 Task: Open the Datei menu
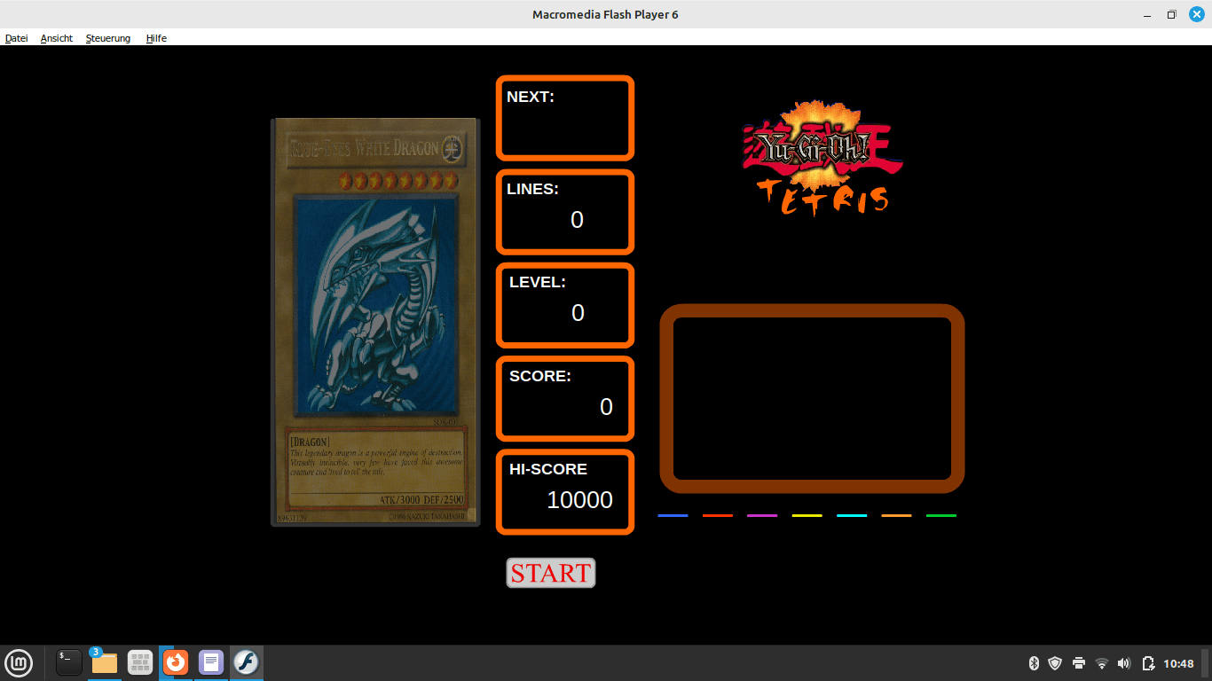click(16, 38)
